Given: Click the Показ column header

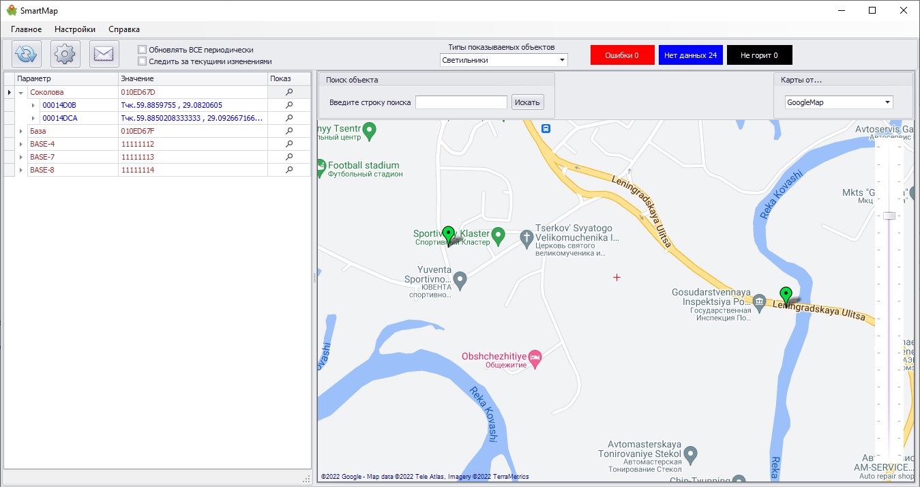Looking at the screenshot, I should [289, 78].
